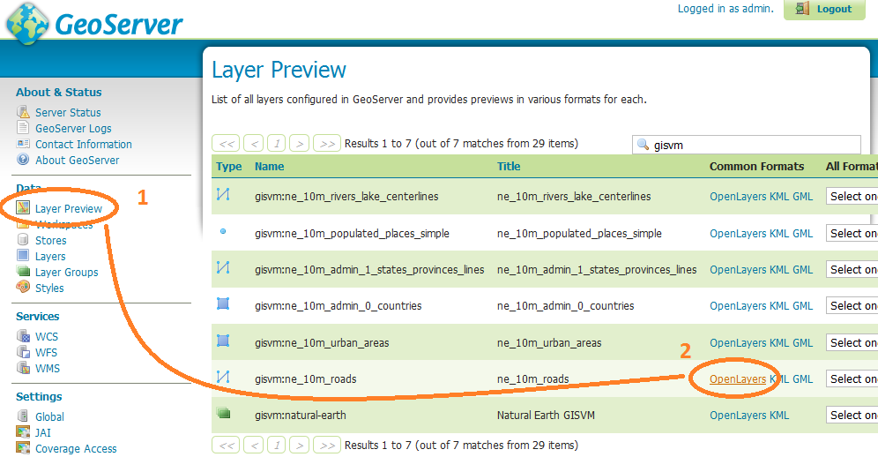This screenshot has width=878, height=457.
Task: Open All Formats dropdown for ne_10m_roads
Action: [852, 379]
